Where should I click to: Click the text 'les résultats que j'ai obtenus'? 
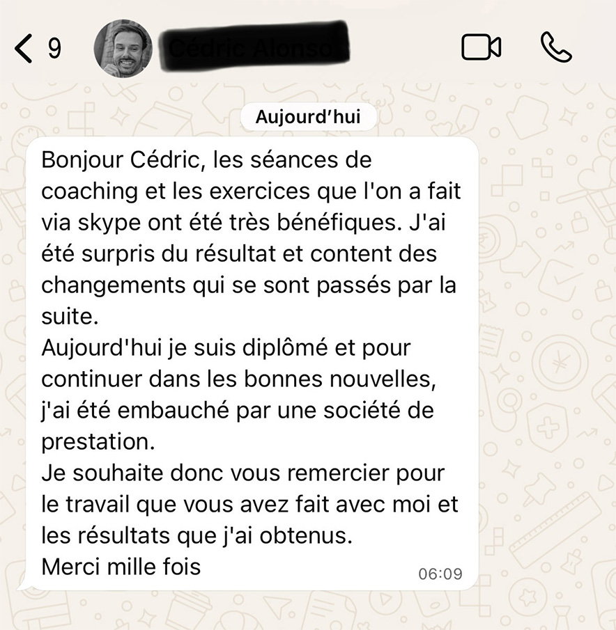tap(197, 535)
